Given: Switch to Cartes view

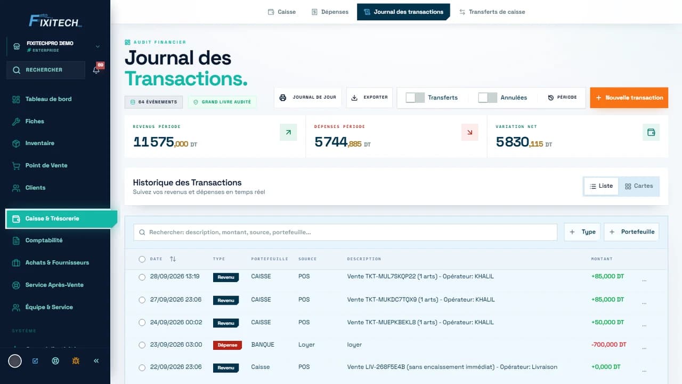Looking at the screenshot, I should (x=639, y=186).
